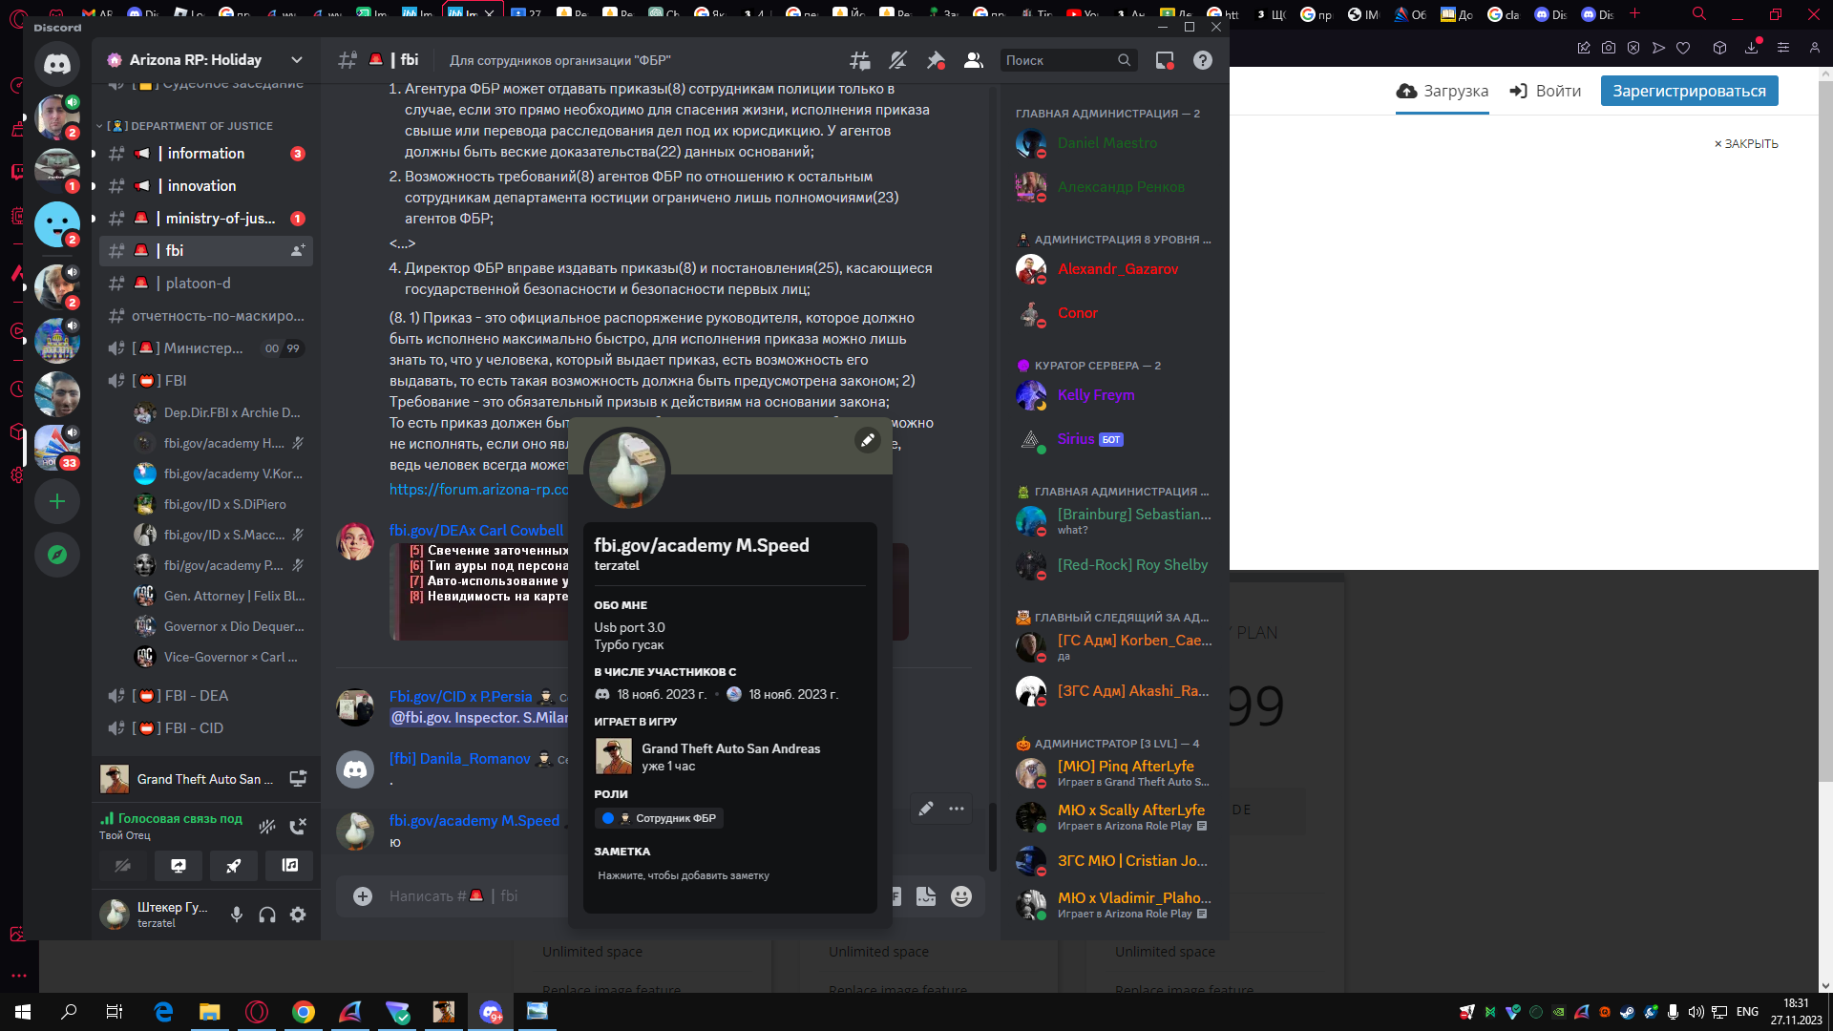Open threads icon in channel header
The image size is (1833, 1031).
pos(859,60)
